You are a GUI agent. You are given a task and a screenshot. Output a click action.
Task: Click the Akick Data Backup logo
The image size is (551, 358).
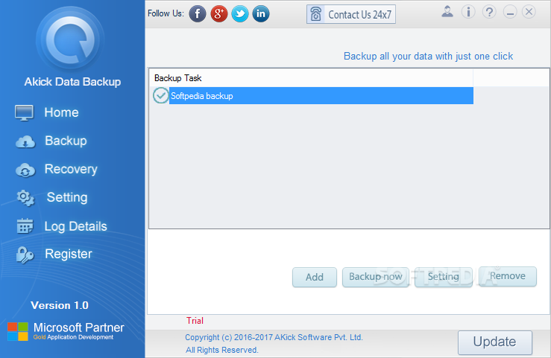[70, 39]
